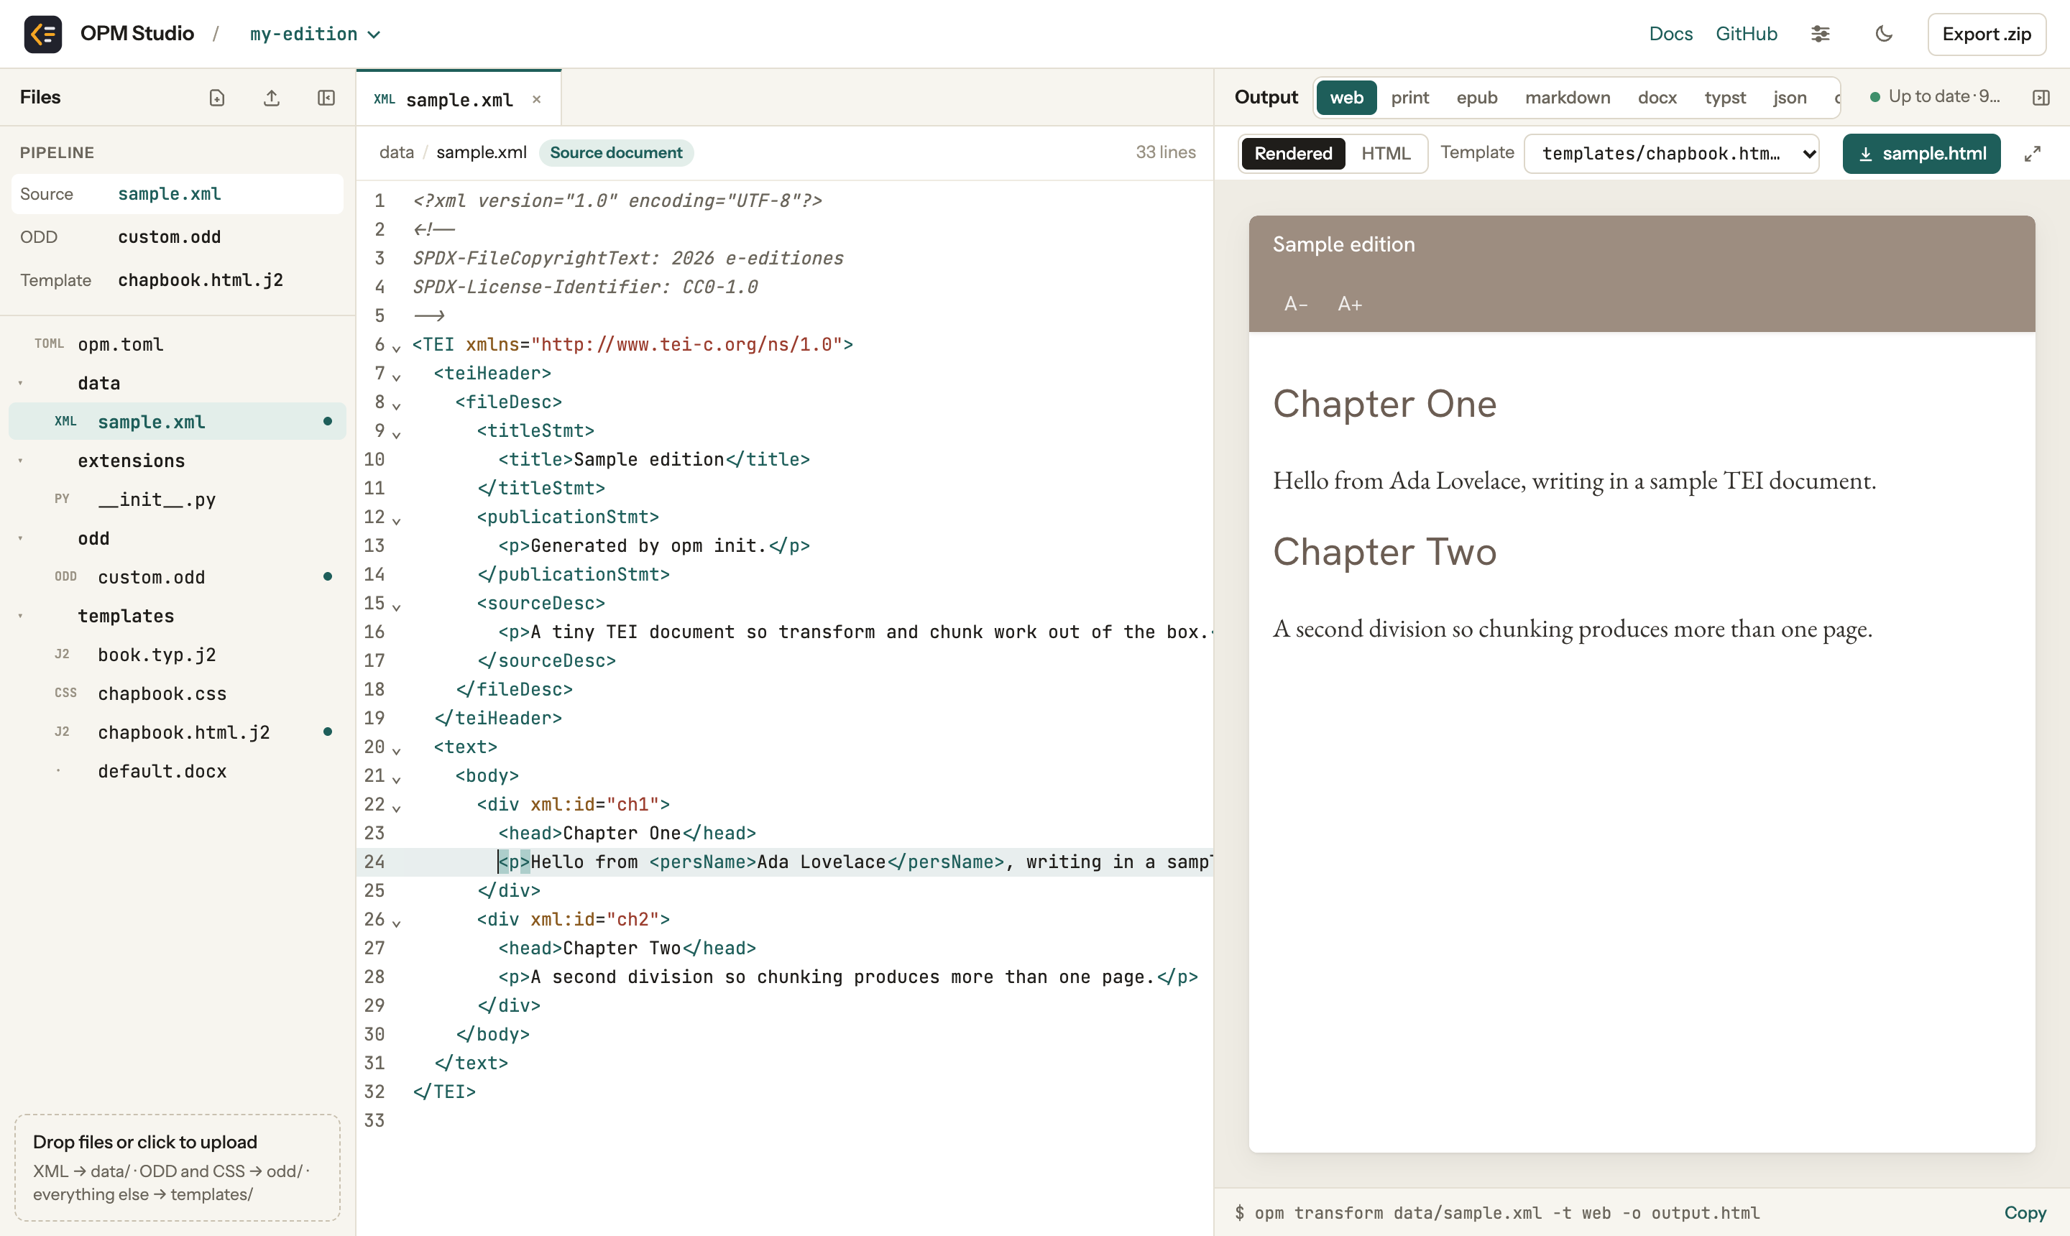The width and height of the screenshot is (2070, 1236).
Task: Switch to HTML source view
Action: click(x=1385, y=153)
